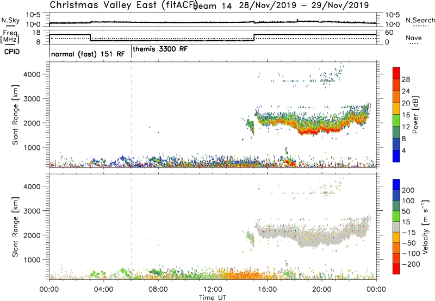Image resolution: width=435 pixels, height=301 pixels.
Task: Click the -200 label on velocity colorbar
Action: pos(411,264)
